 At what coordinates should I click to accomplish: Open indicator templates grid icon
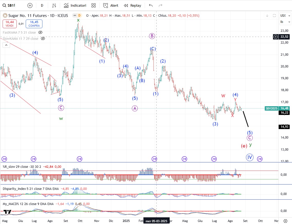(94, 5)
